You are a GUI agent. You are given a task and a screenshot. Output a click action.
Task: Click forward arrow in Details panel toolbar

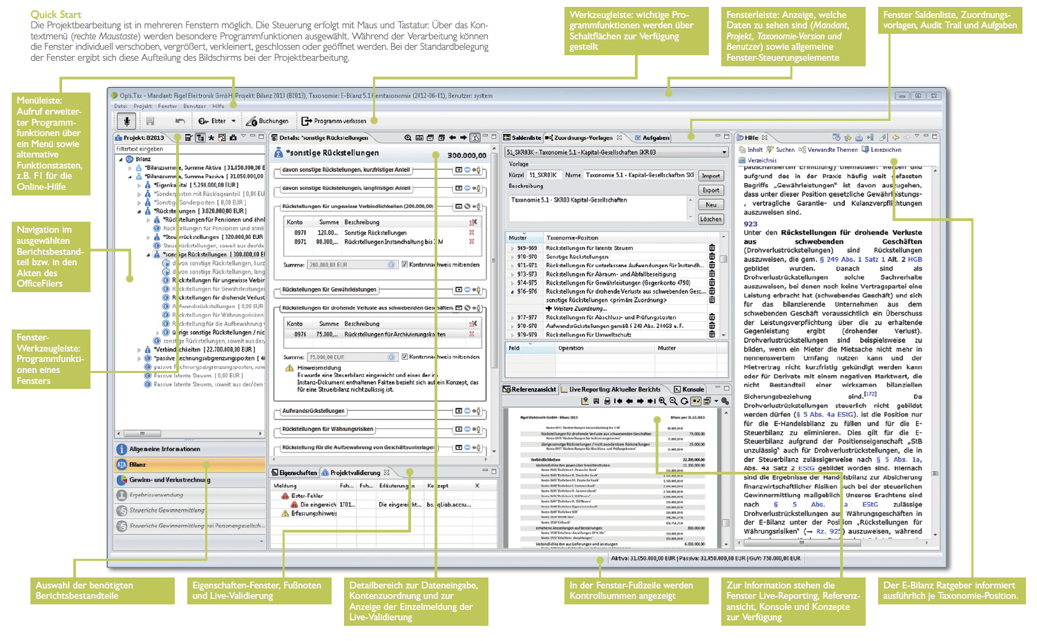pos(463,137)
